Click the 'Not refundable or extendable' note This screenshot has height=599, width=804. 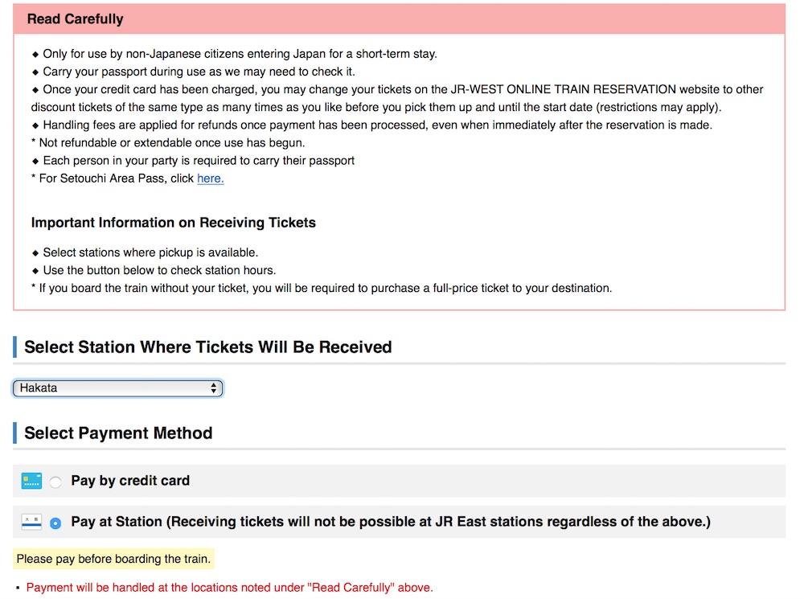click(x=172, y=142)
